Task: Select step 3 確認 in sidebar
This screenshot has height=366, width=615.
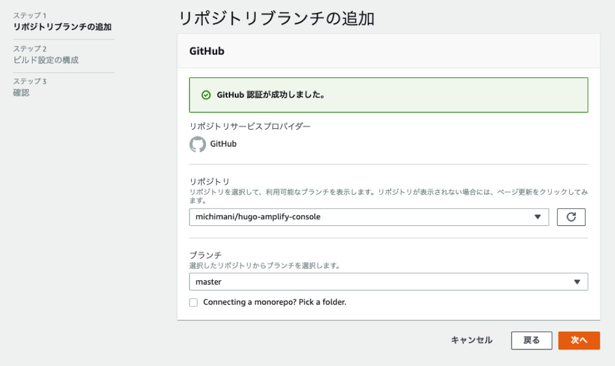Action: coord(22,93)
